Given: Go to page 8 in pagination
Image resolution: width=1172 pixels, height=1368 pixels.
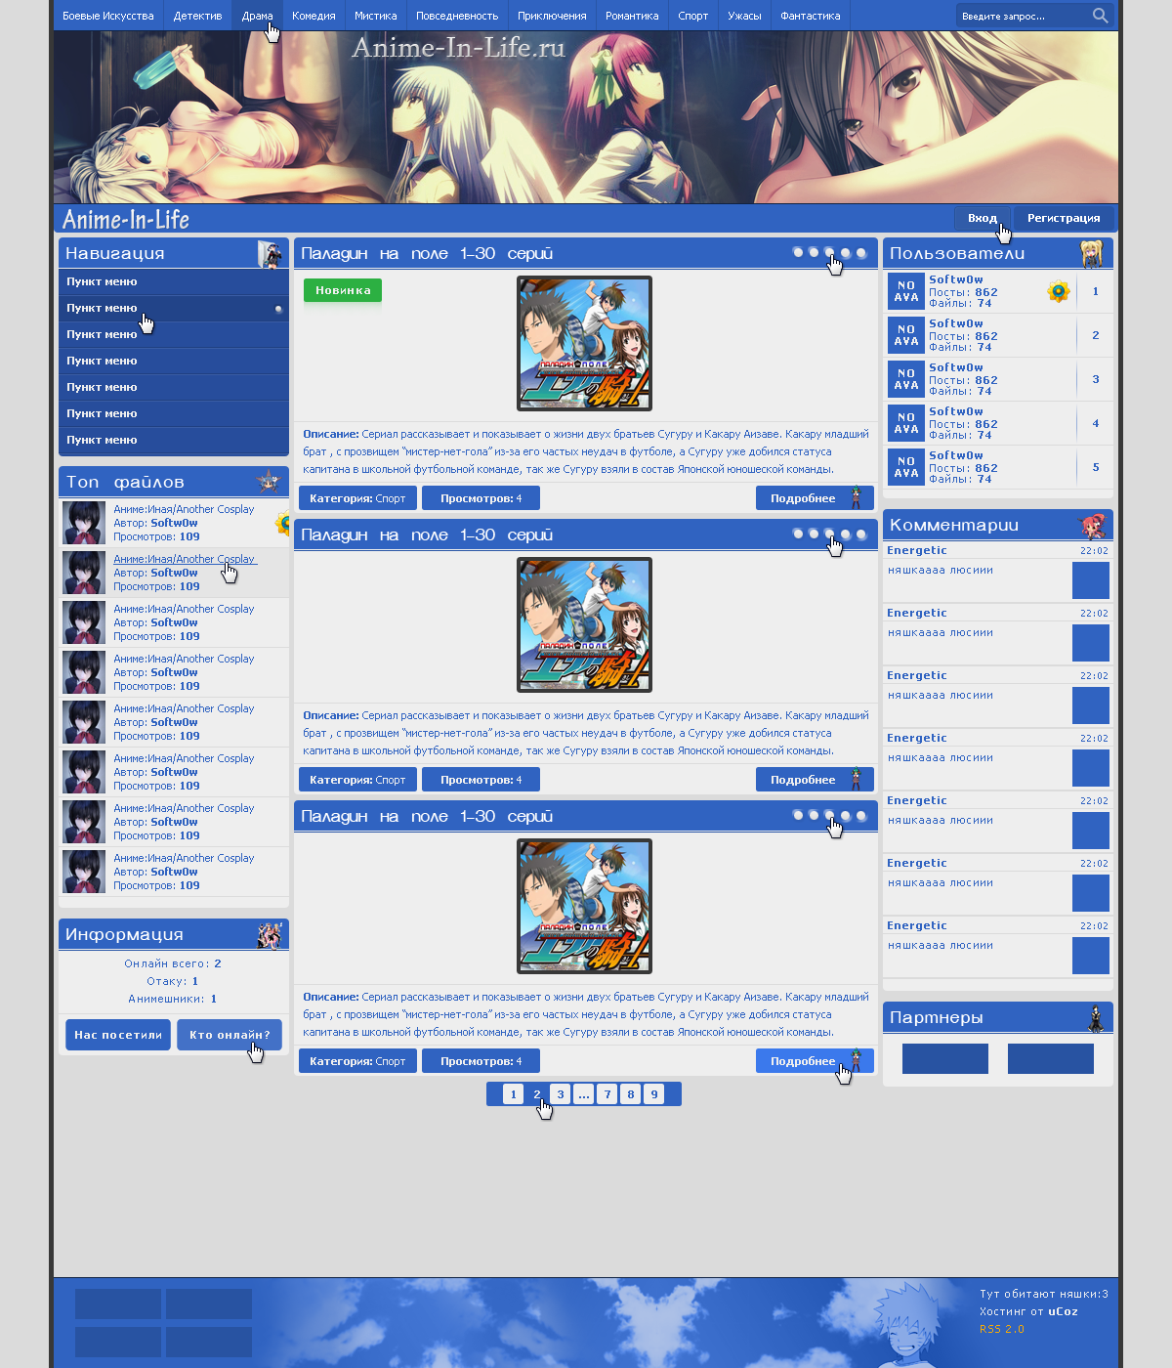Looking at the screenshot, I should (631, 1094).
